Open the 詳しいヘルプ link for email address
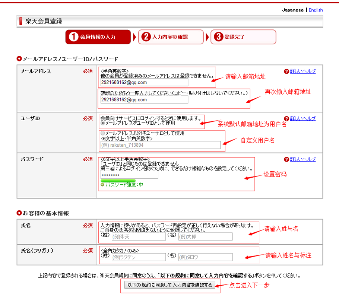This screenshot has width=339, height=296. (302, 71)
